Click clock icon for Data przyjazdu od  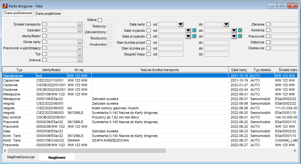point(194,36)
